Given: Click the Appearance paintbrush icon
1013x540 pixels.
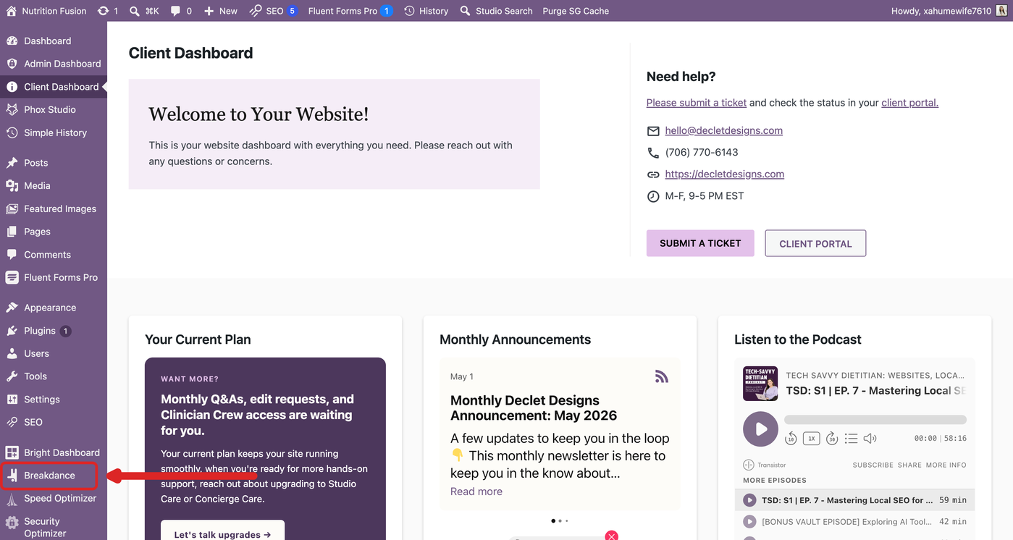Looking at the screenshot, I should tap(12, 308).
